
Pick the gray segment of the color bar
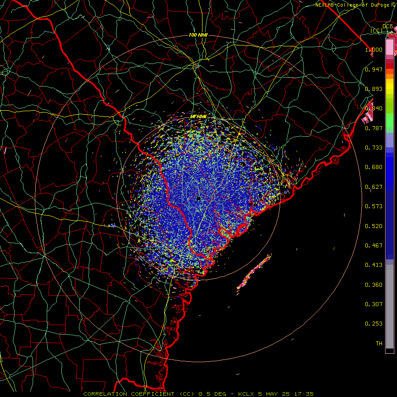click(390, 307)
